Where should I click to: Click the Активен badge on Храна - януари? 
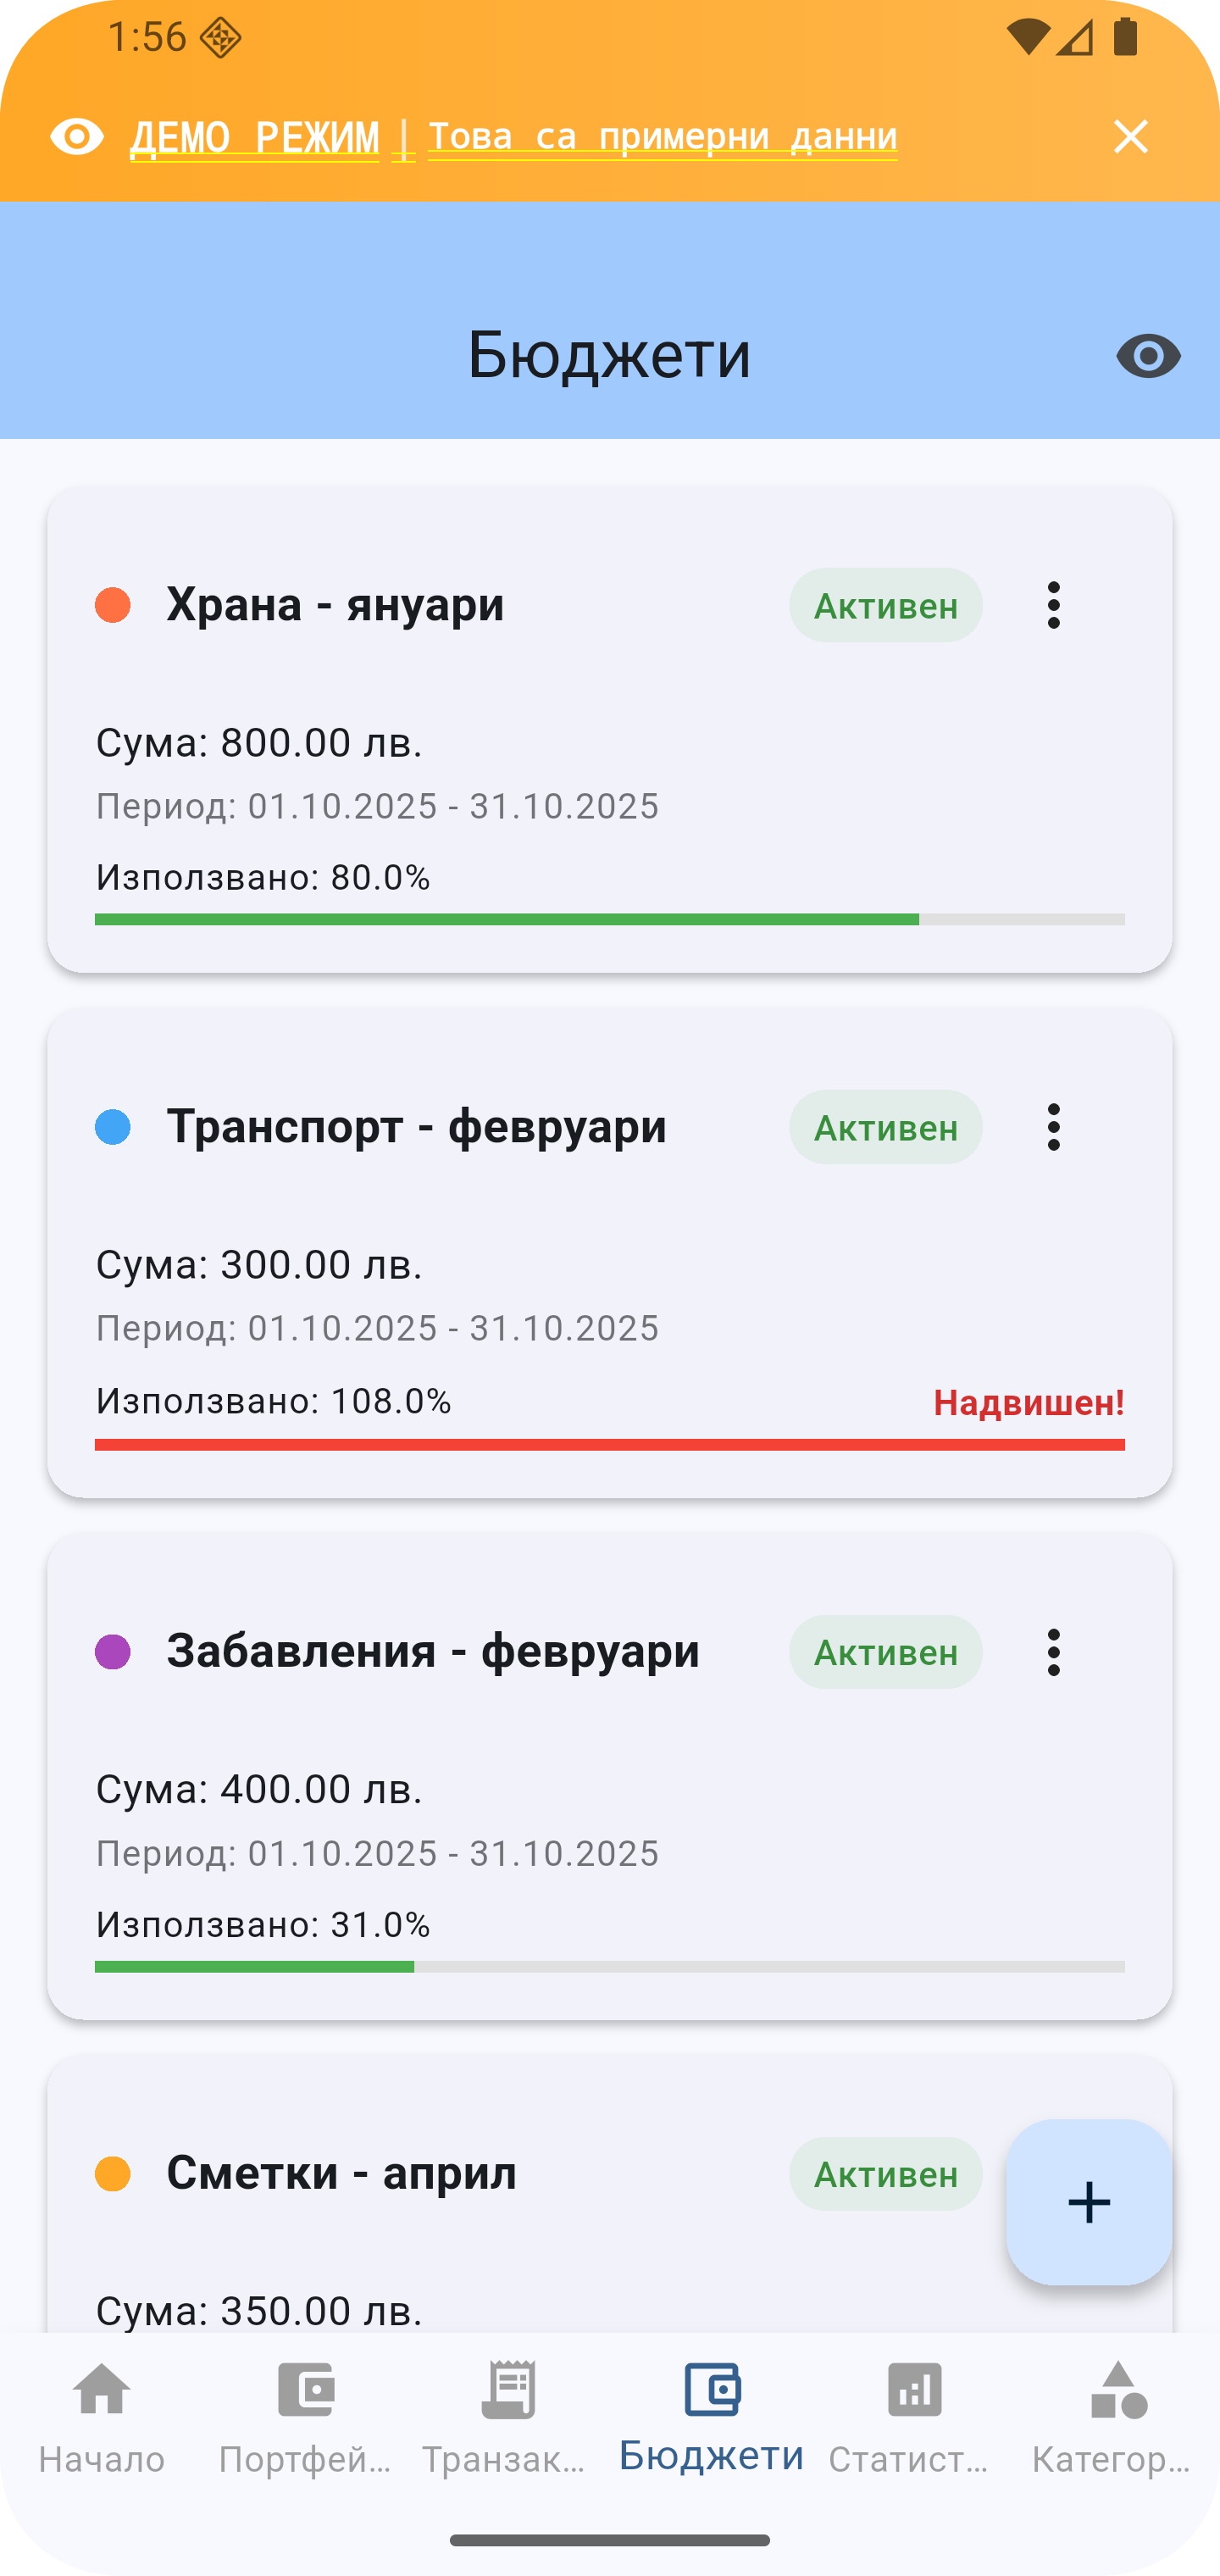(885, 604)
